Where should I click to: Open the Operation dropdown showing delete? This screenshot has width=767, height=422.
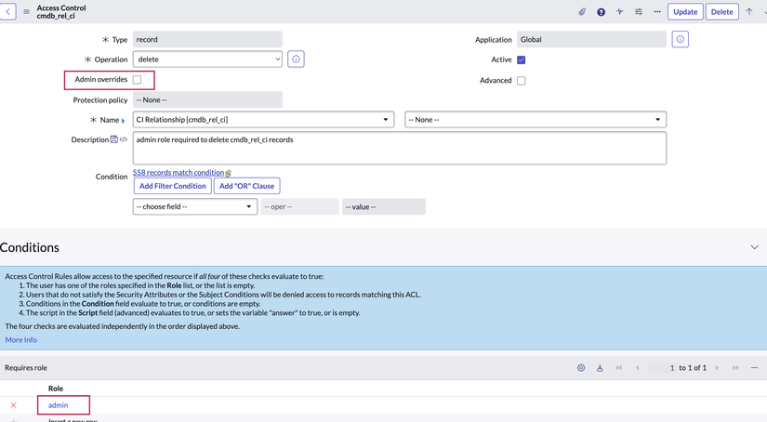[207, 59]
